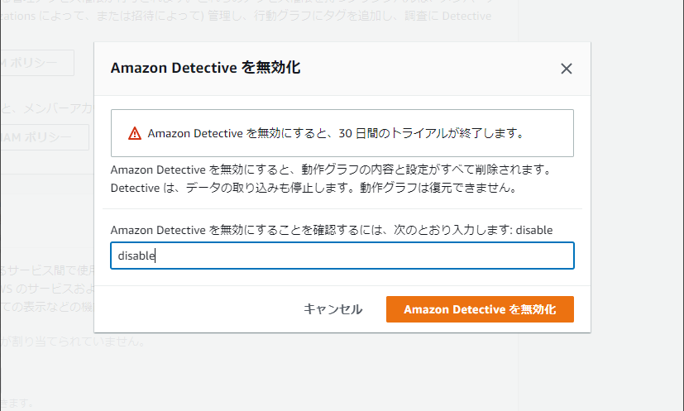The image size is (684, 411).
Task: Cancel with the キャンセル button
Action: (332, 309)
